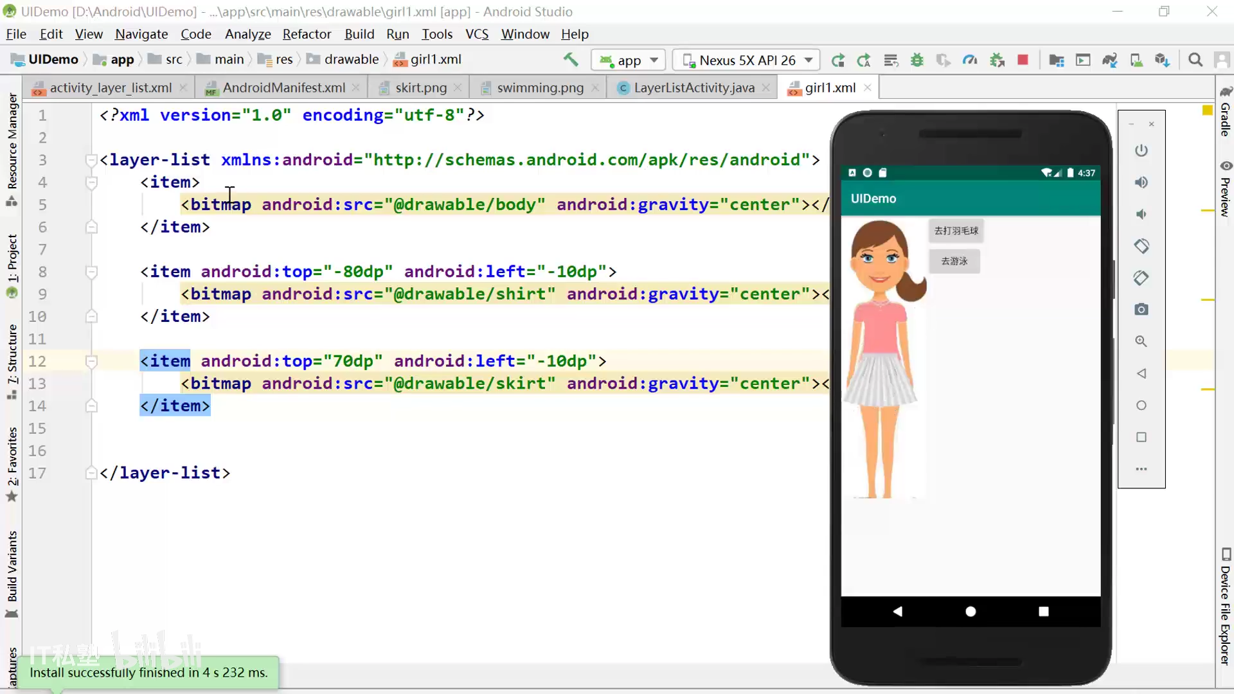Open the Profiler gauge icon
Image resolution: width=1234 pixels, height=694 pixels.
coord(970,60)
